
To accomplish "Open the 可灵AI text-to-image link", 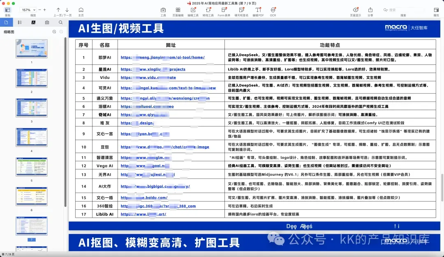I will (168, 88).
